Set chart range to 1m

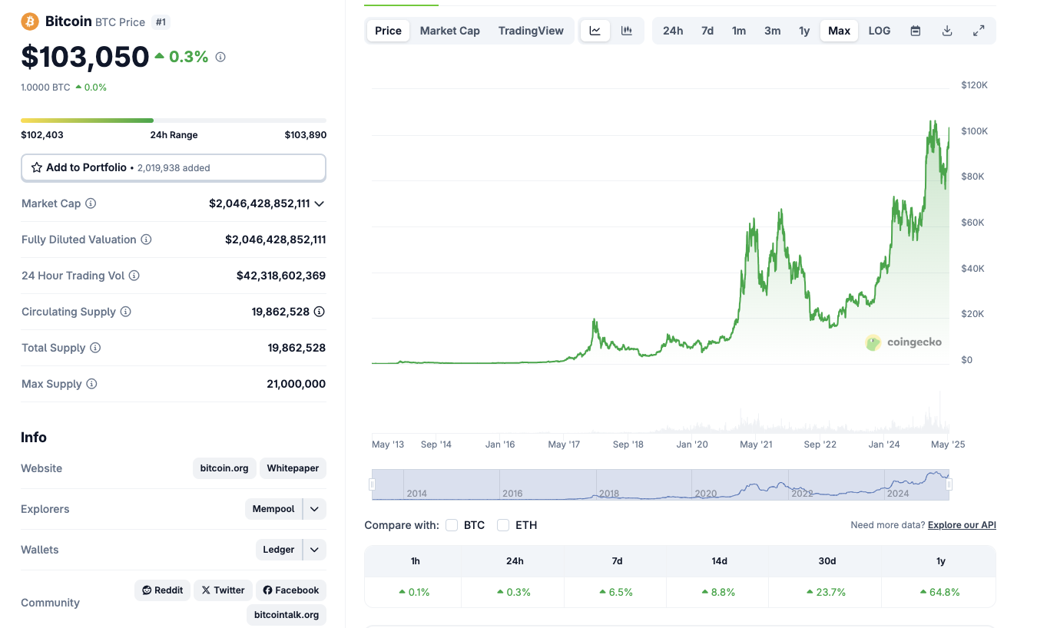point(739,31)
